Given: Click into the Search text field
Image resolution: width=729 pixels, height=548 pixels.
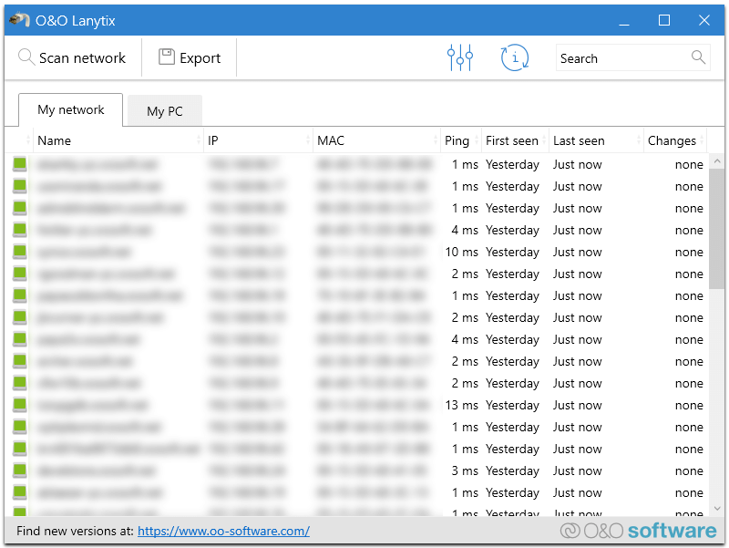Looking at the screenshot, I should [x=622, y=58].
